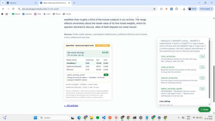
Task: Select the GPUnow bidder row
Action: click(x=88, y=70)
